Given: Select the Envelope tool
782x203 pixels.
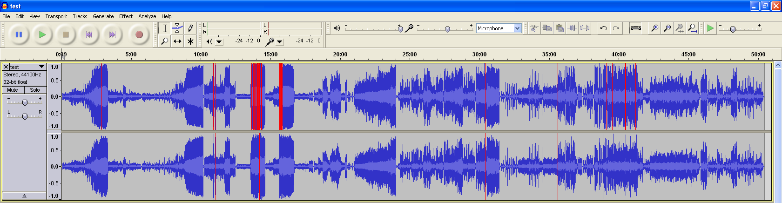Looking at the screenshot, I should pos(177,28).
